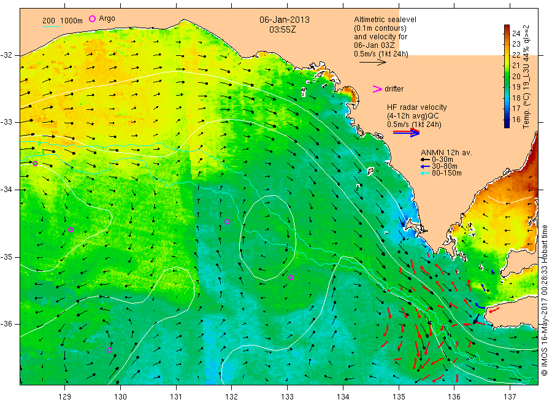552x405 pixels.
Task: Click the latitude label -34
Action: [x=6, y=190]
